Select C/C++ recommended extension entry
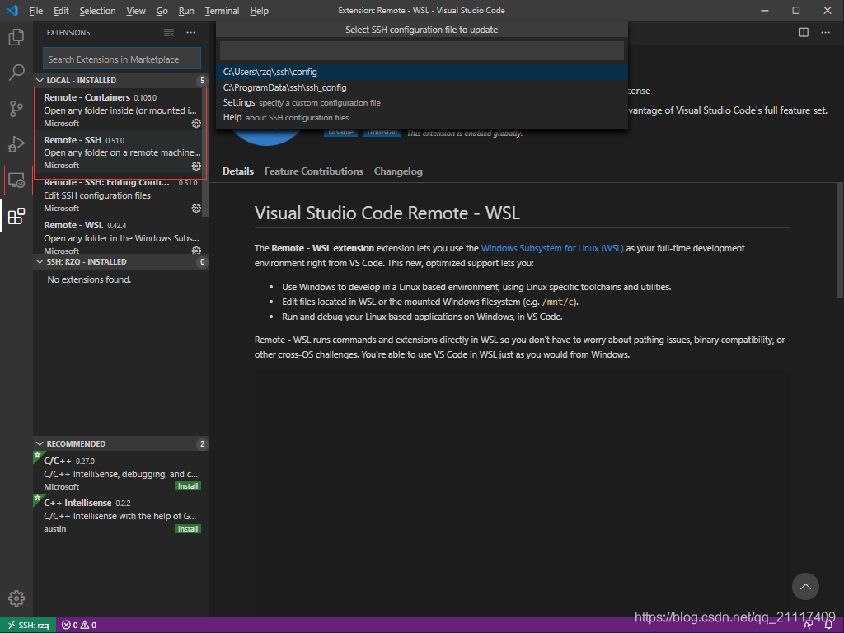Screen dimensions: 844x633 point(120,473)
